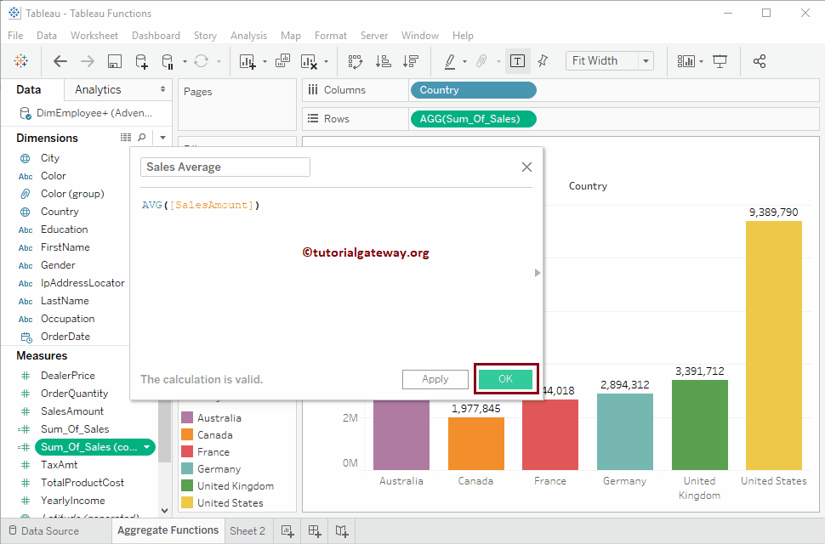Click the OK button in the calculation dialog
This screenshot has width=825, height=544.
coord(505,379)
